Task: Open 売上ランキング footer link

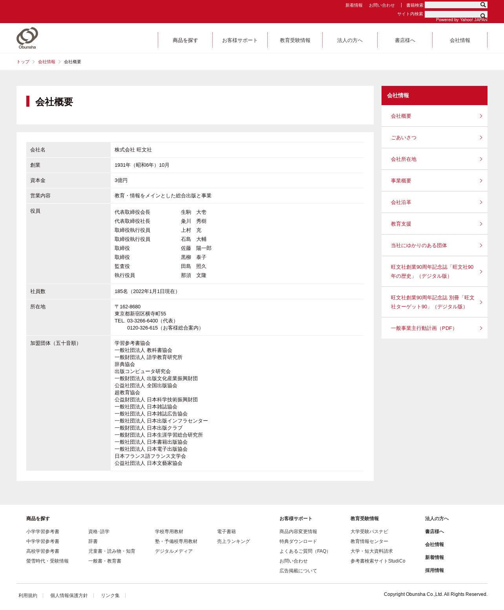Action: 234,541
